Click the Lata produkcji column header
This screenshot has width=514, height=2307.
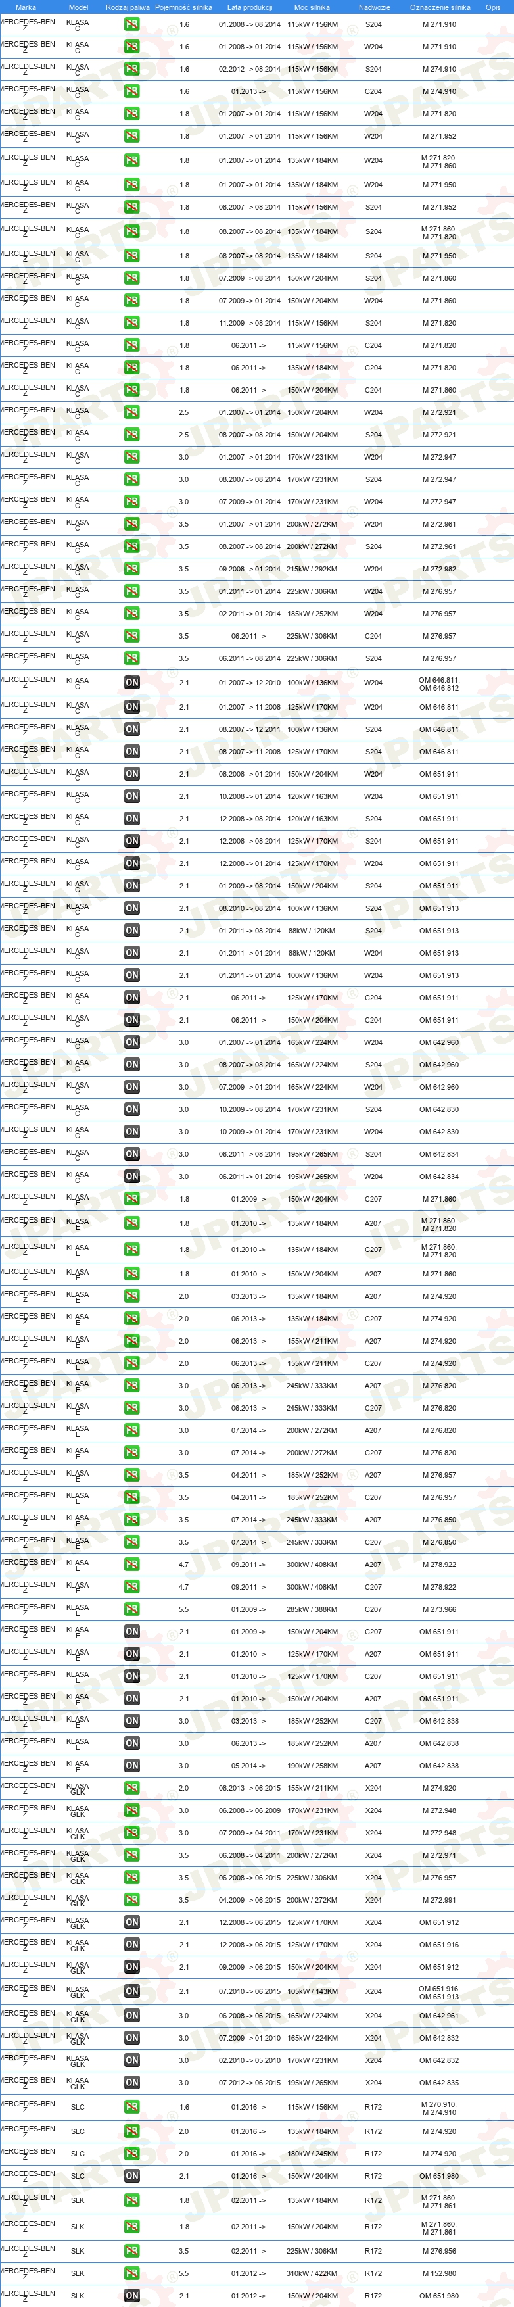pyautogui.click(x=249, y=7)
